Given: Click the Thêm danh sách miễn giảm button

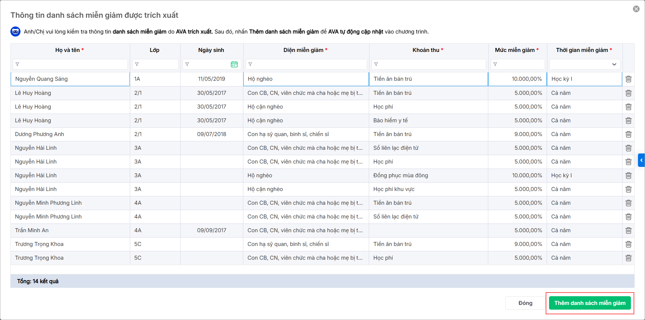Looking at the screenshot, I should point(590,303).
